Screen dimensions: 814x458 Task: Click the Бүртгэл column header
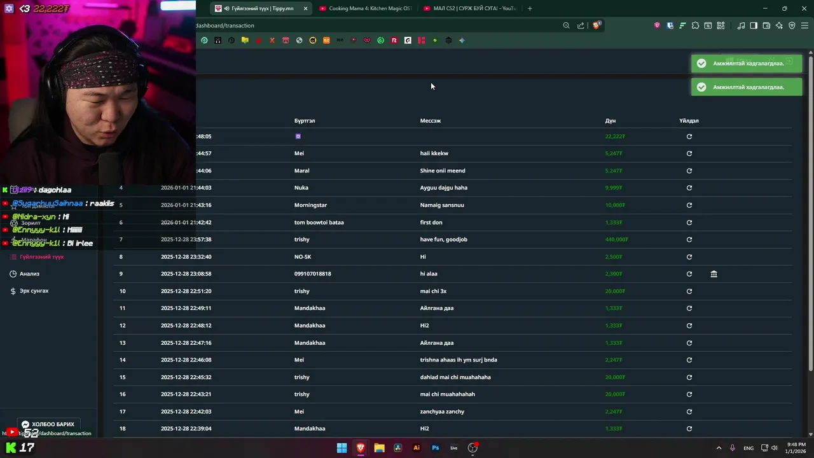pyautogui.click(x=305, y=121)
